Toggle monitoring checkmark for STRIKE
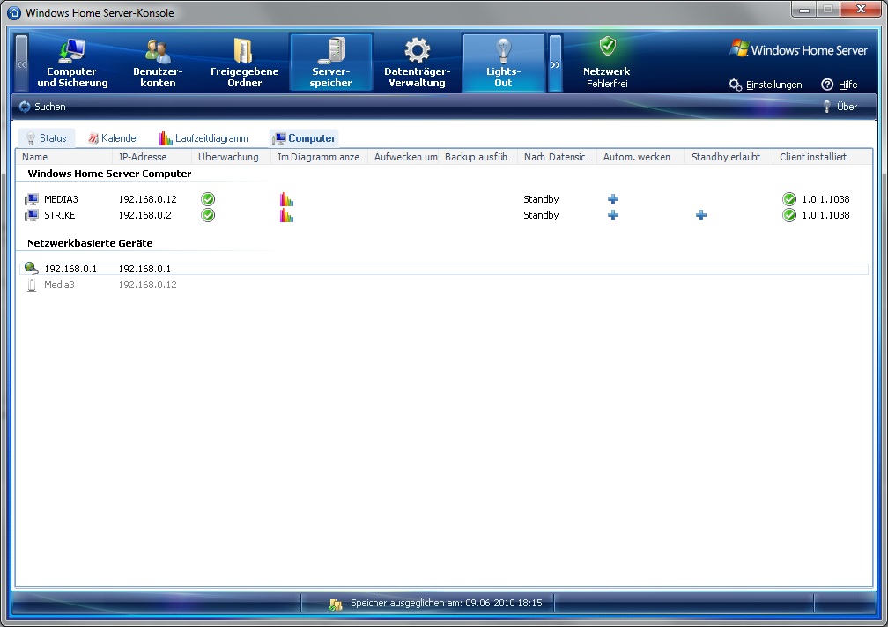Image resolution: width=888 pixels, height=631 pixels. [208, 215]
